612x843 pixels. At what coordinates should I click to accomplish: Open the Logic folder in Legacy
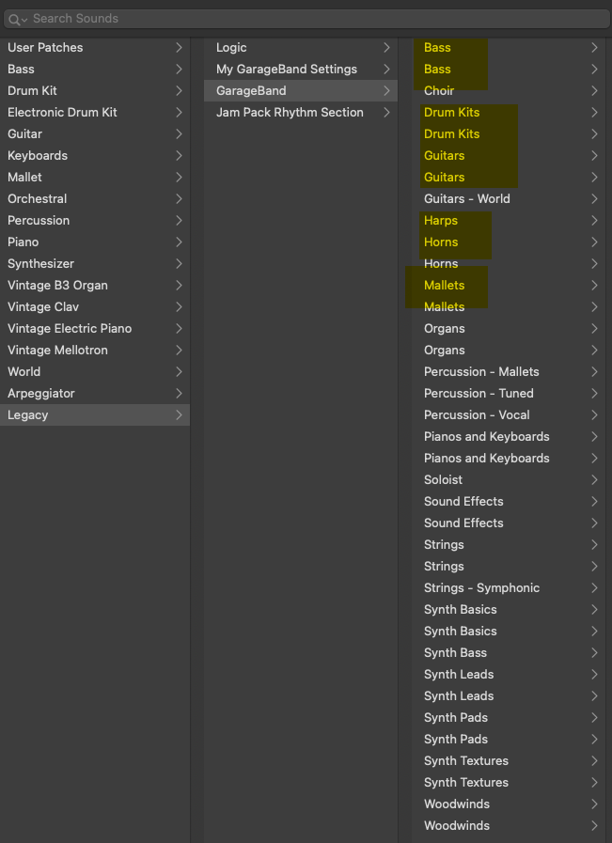(x=301, y=47)
